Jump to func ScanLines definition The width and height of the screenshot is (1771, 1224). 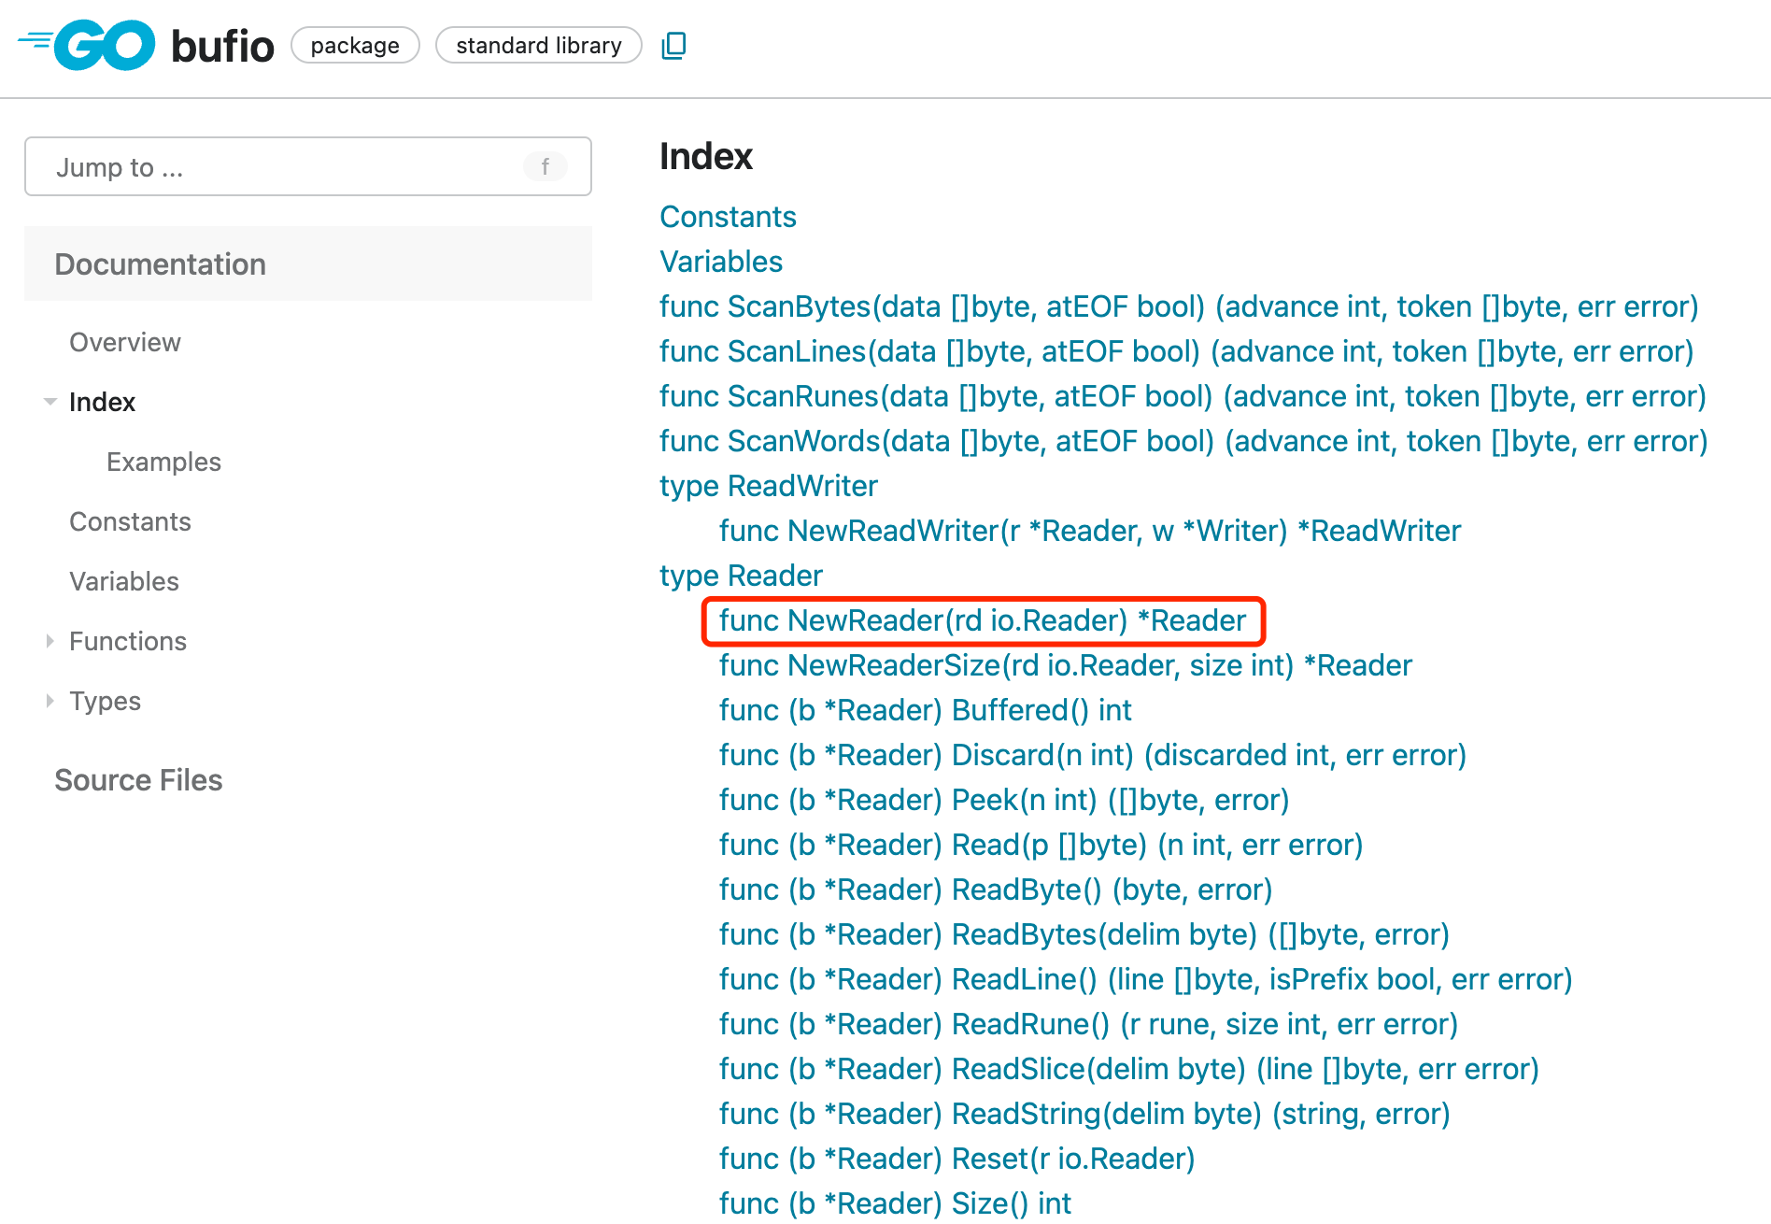click(x=1176, y=351)
